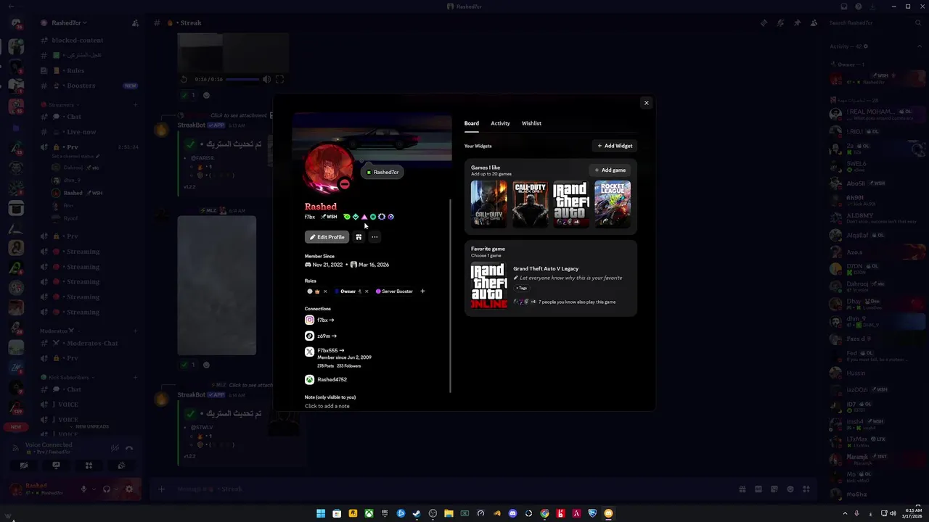The width and height of the screenshot is (929, 522).
Task: Click the message attachment plus button
Action: tap(162, 489)
